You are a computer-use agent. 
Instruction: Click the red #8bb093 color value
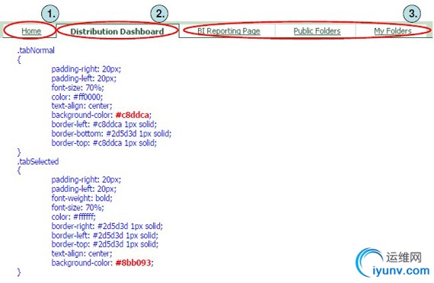(x=133, y=262)
